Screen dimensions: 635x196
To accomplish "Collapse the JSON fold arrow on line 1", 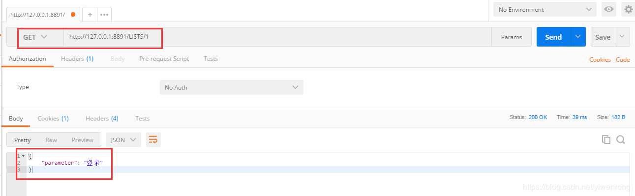I will click(23, 156).
